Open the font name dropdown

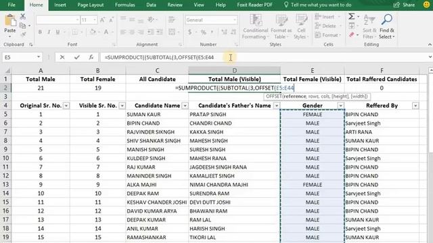click(x=77, y=20)
